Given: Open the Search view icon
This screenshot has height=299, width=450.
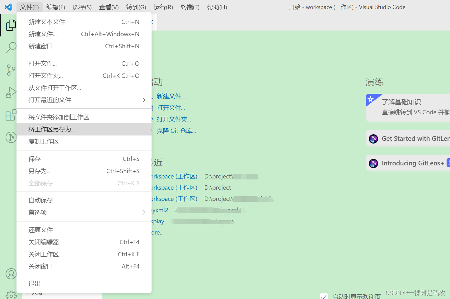Looking at the screenshot, I should coord(11,48).
